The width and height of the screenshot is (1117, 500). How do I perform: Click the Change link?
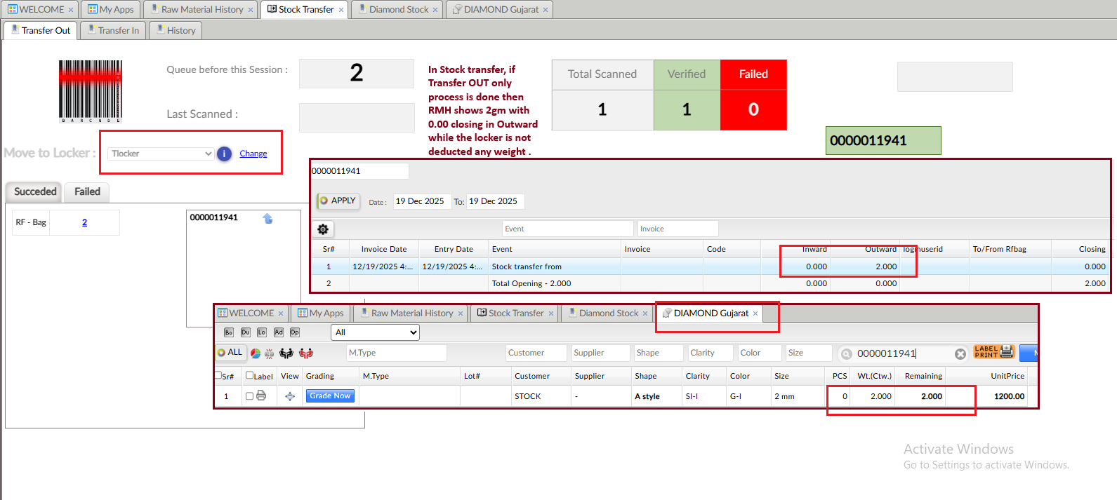pyautogui.click(x=253, y=154)
